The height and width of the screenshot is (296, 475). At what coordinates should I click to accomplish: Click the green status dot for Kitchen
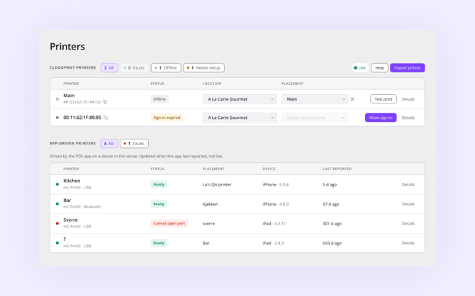coord(57,184)
